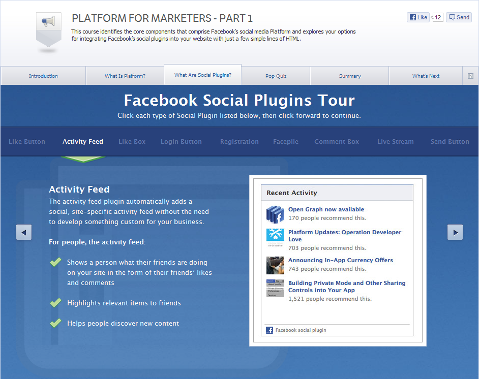Click the checkmark beside 'Shows a person' bullet
The image size is (479, 379).
pyautogui.click(x=55, y=262)
